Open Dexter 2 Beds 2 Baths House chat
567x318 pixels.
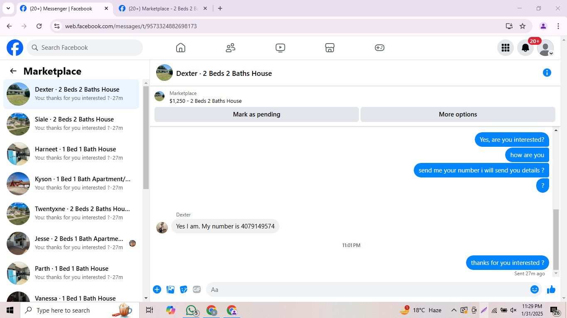click(71, 94)
